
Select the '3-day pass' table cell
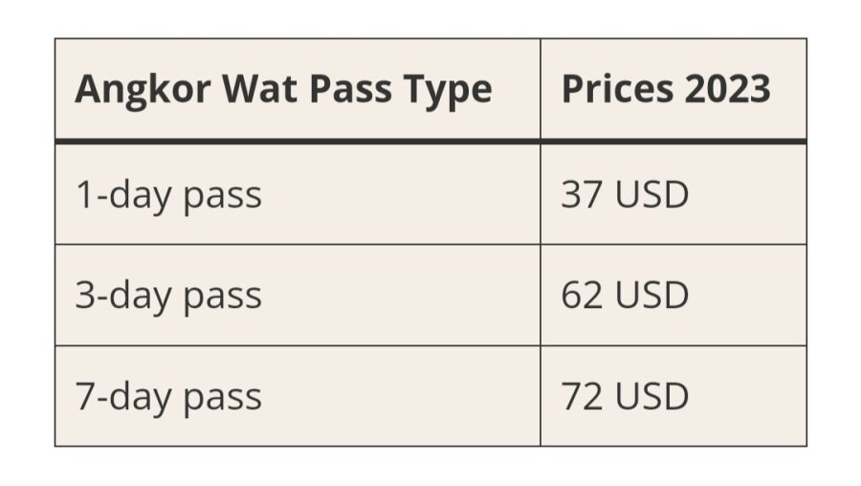[x=298, y=296]
